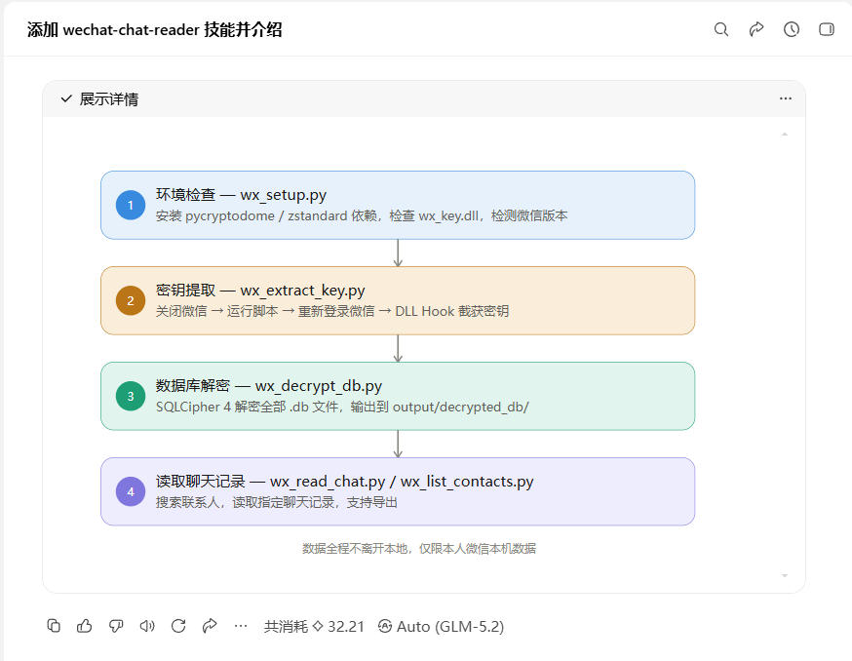Read the response aloud with the speaker icon
The image size is (852, 661).
[x=147, y=626]
